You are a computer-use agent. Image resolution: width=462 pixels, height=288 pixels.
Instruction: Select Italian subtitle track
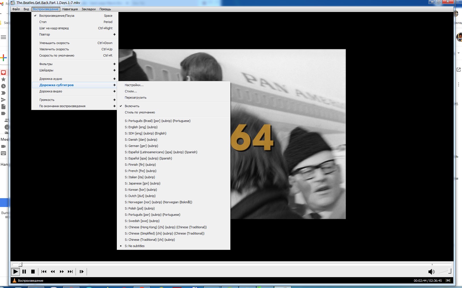[174, 177]
